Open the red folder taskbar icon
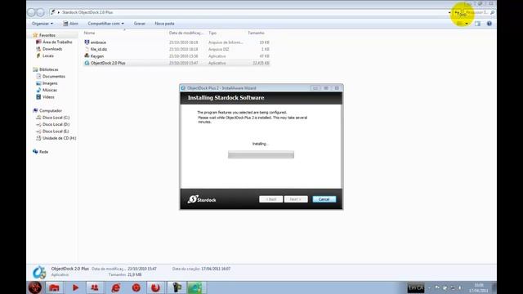Image resolution: width=523 pixels, height=294 pixels. click(55, 287)
